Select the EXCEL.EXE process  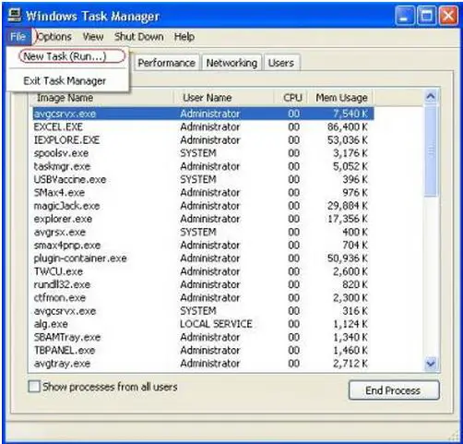[x=203, y=126]
